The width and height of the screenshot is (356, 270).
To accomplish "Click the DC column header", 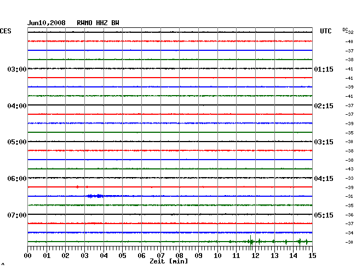I will pos(345,30).
